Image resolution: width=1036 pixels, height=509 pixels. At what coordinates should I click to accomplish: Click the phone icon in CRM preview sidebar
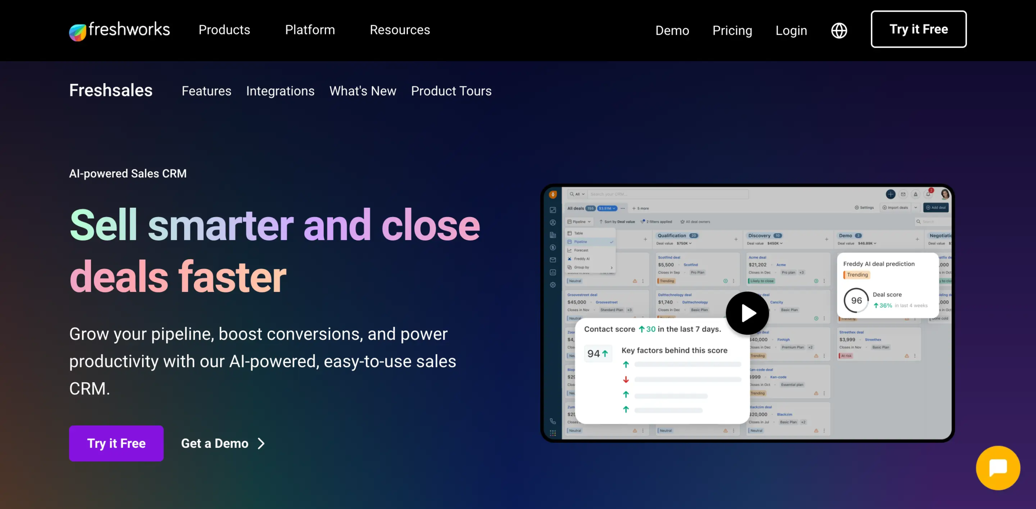tap(553, 421)
